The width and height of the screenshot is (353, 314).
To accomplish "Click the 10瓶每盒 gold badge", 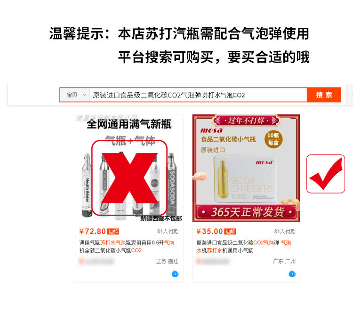I will click(273, 139).
